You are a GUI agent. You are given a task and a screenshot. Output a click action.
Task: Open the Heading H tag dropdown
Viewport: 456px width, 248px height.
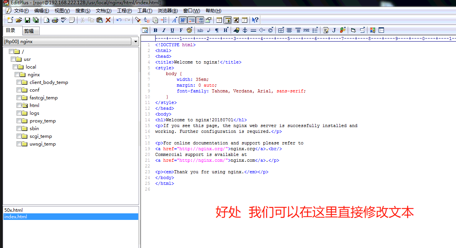coord(226,30)
